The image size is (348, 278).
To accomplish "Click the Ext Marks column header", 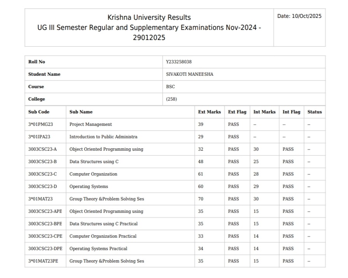I will 209,112.
